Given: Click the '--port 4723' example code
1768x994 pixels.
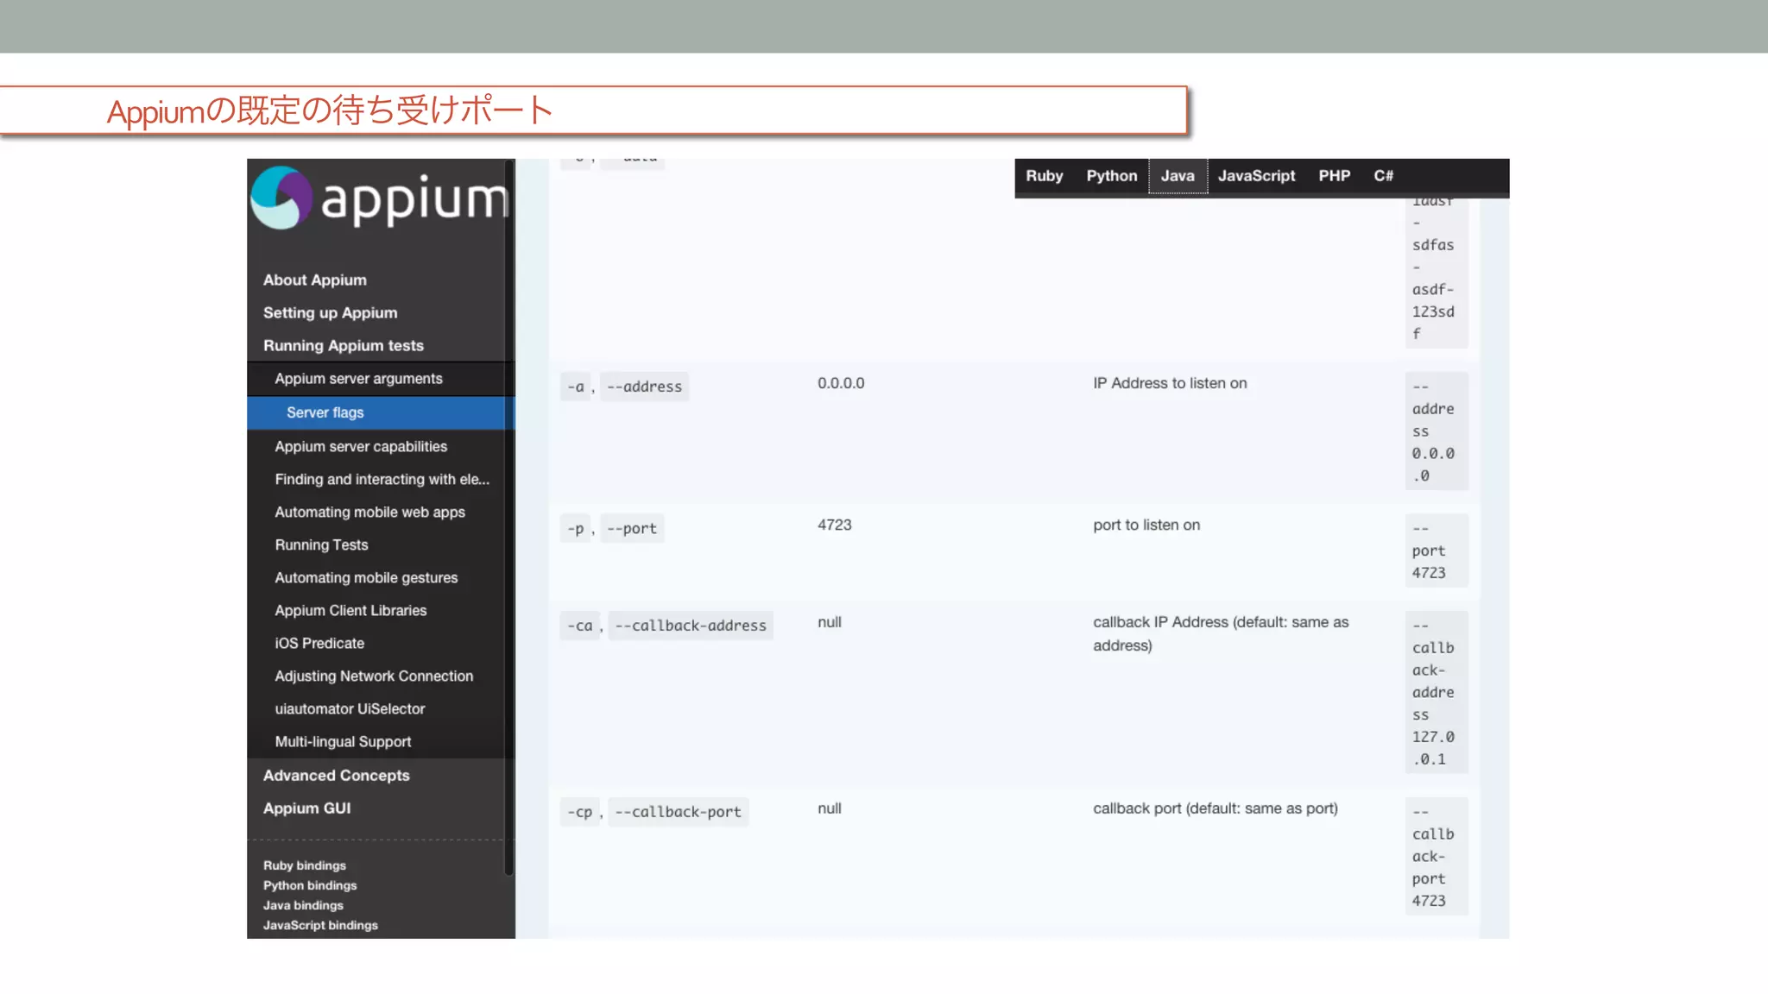Looking at the screenshot, I should click(1436, 550).
